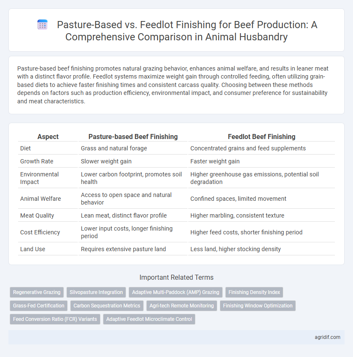Viewport: 353px width, 357px height.
Task: Select the Environmental Impact row label
Action: (40, 178)
